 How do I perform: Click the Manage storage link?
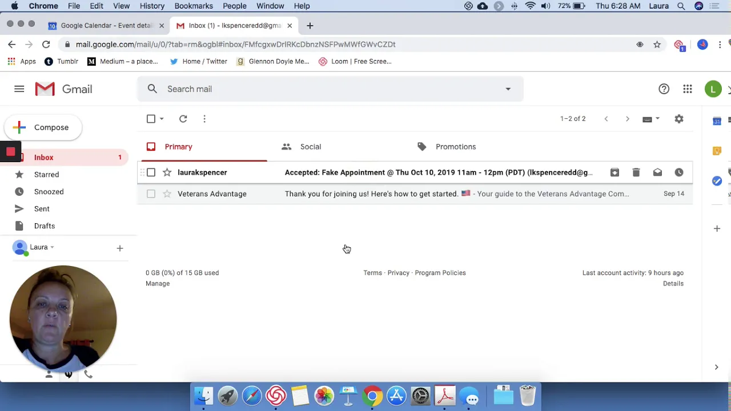158,284
